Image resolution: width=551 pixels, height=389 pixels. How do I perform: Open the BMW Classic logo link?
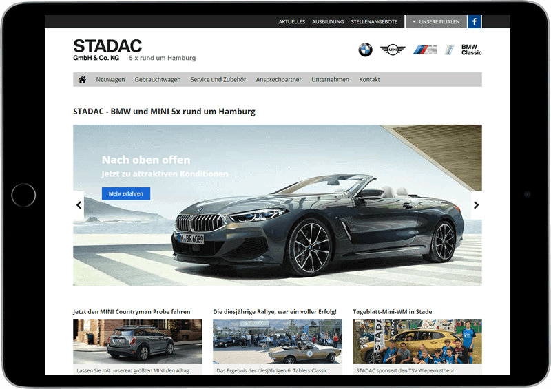point(471,50)
